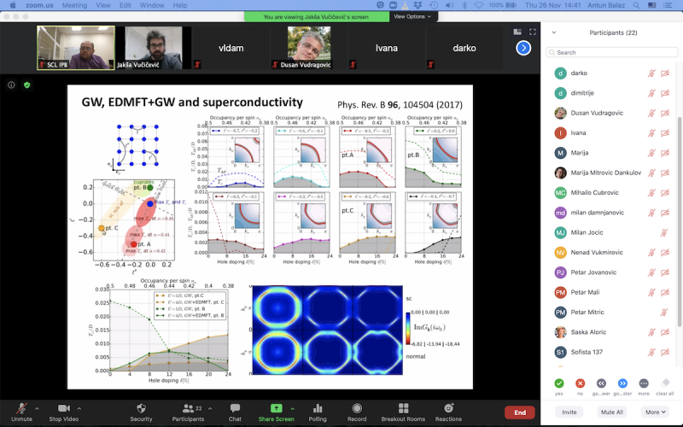Open the View Options dropdown

pos(412,16)
